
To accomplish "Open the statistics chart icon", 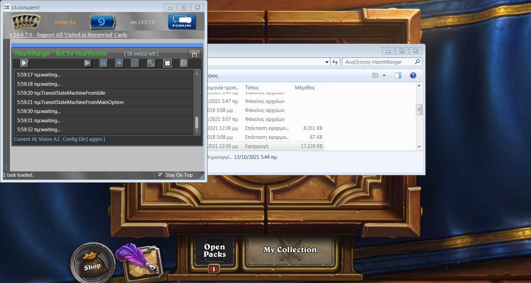I will (x=135, y=63).
